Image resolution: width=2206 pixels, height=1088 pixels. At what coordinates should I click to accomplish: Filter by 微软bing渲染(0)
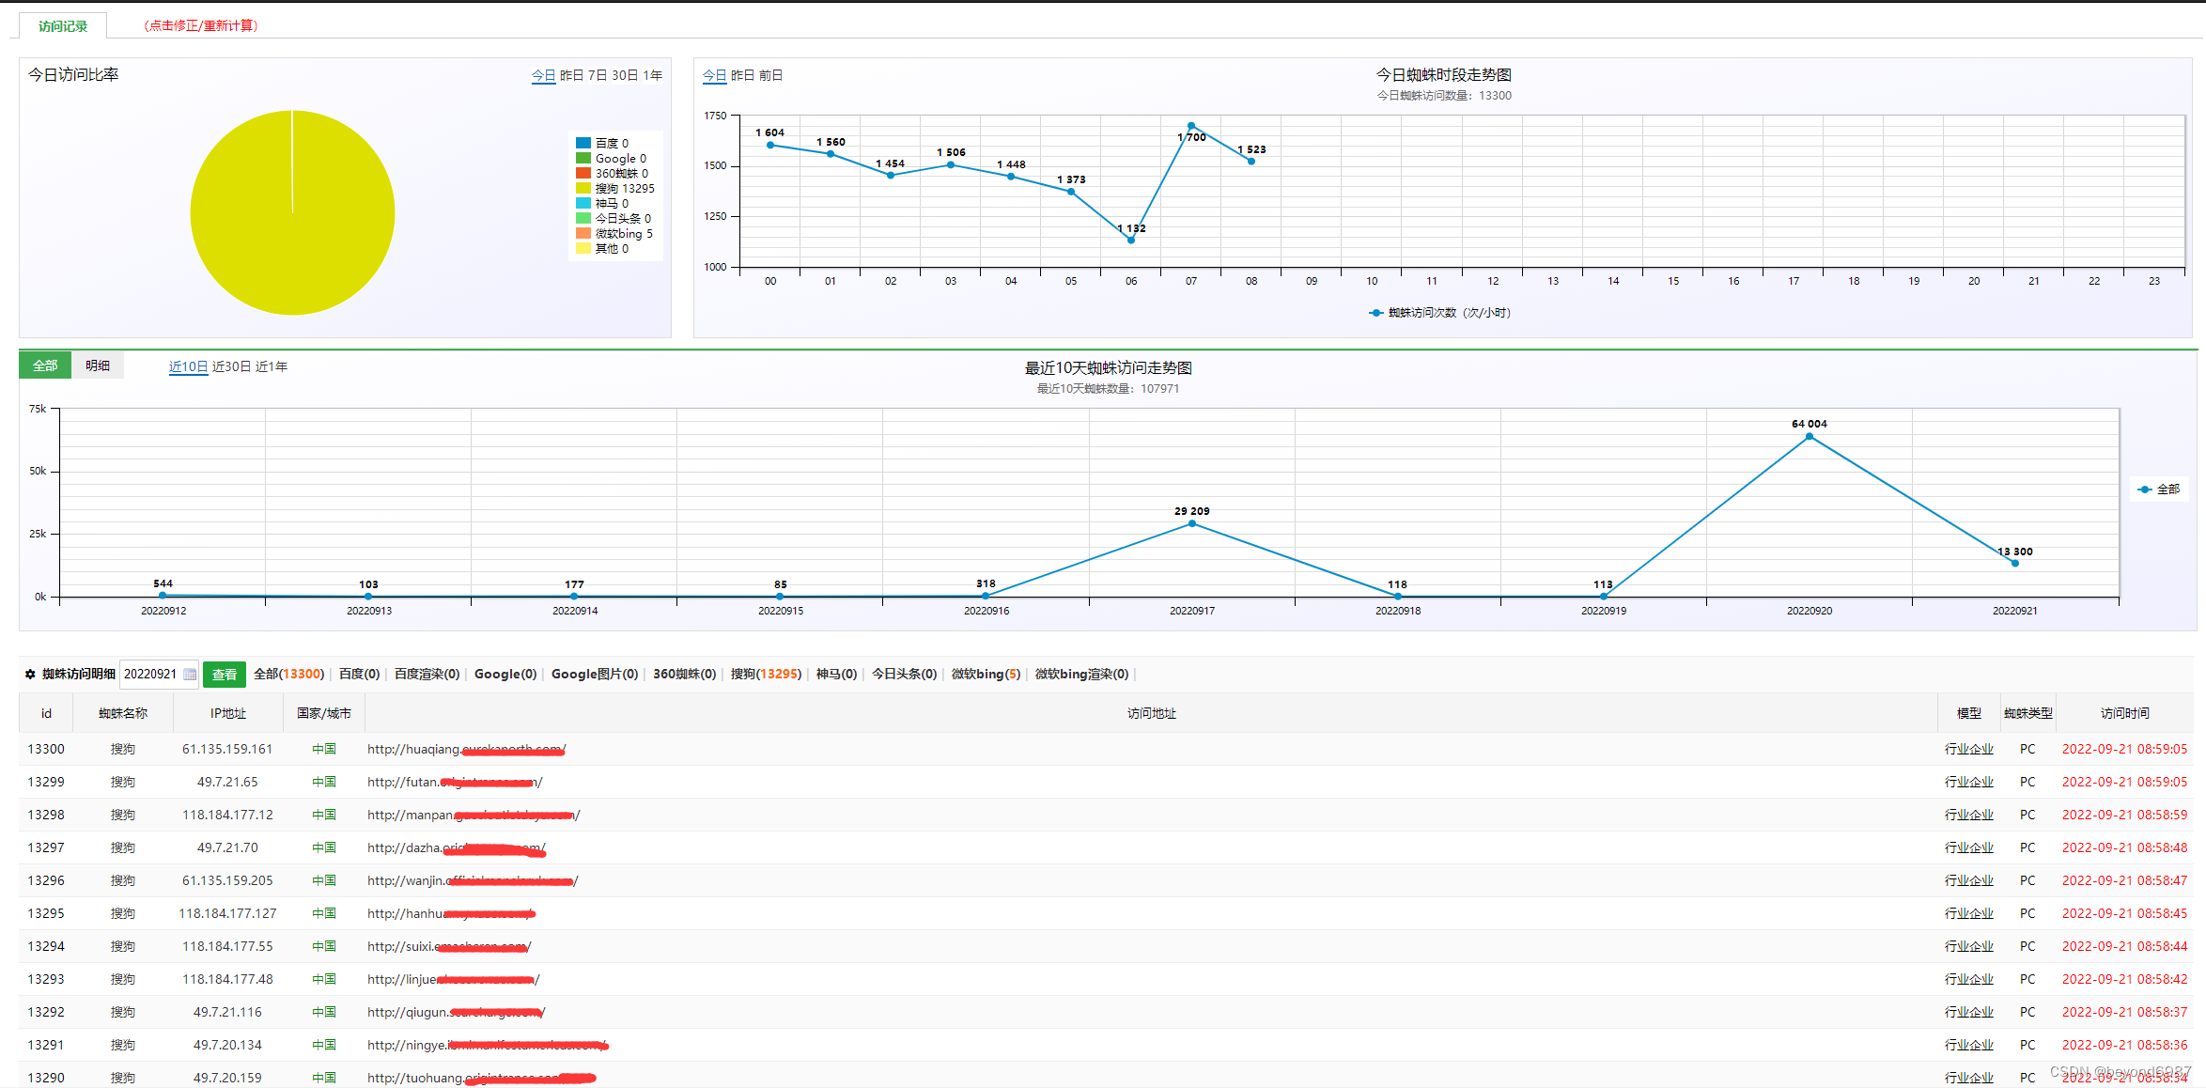(1081, 674)
